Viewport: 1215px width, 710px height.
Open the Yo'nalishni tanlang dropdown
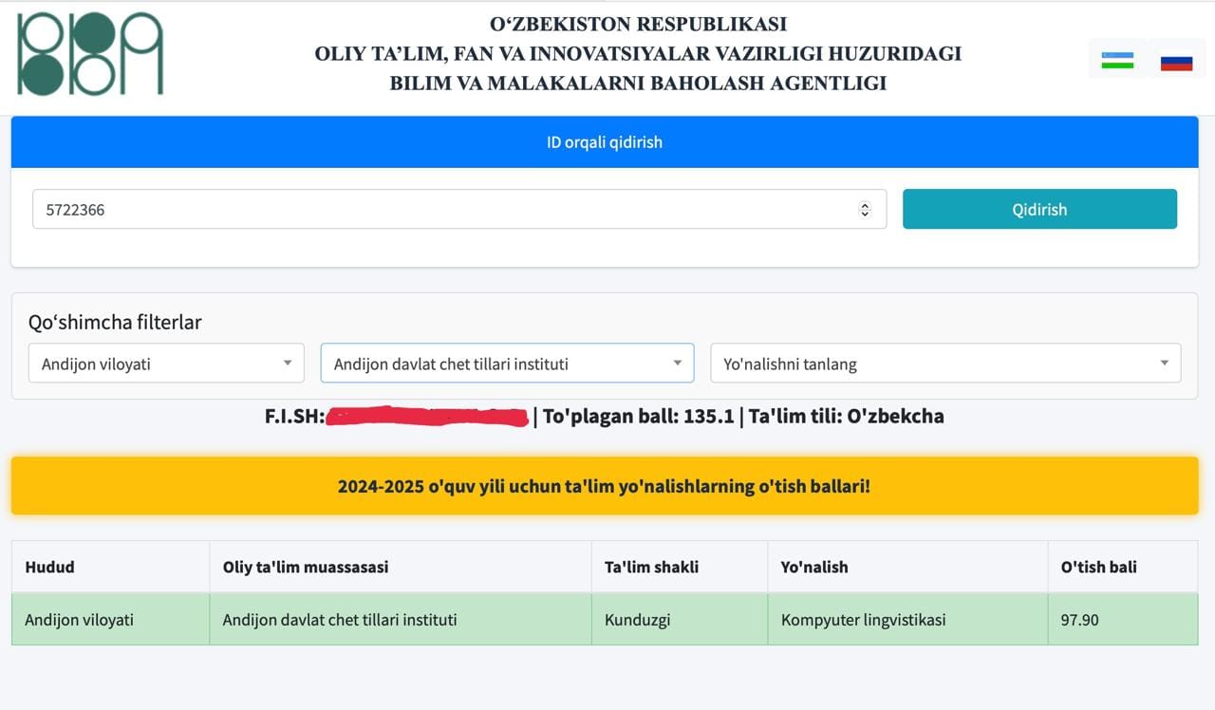(x=945, y=364)
